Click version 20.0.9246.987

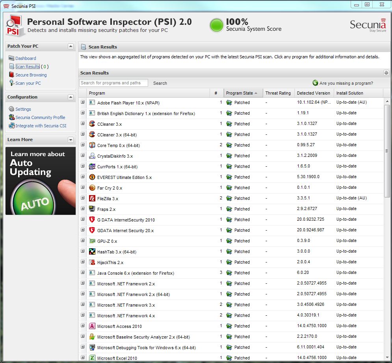pyautogui.click(x=310, y=230)
